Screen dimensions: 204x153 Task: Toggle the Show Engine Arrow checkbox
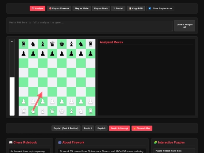[150, 8]
